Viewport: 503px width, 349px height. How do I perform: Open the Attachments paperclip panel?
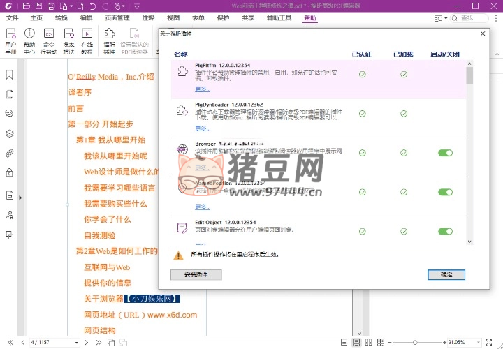click(10, 153)
